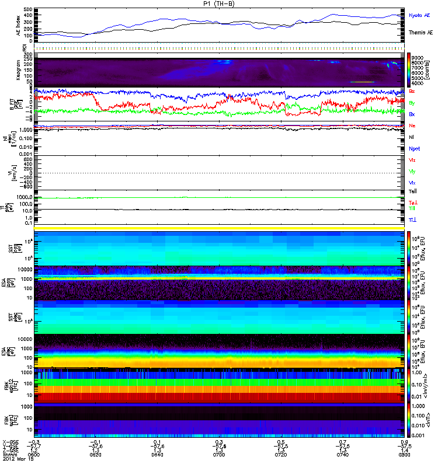
Task: Click the yellow bar above SST panel
Action: pos(219,228)
